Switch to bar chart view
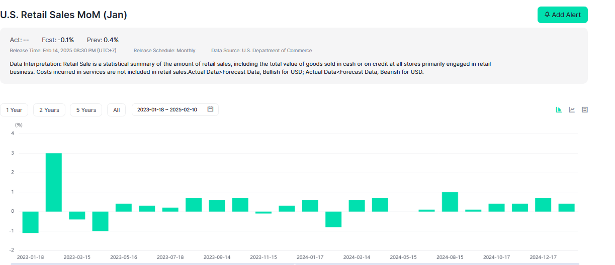Viewport: 615px width, 265px height. (559, 110)
